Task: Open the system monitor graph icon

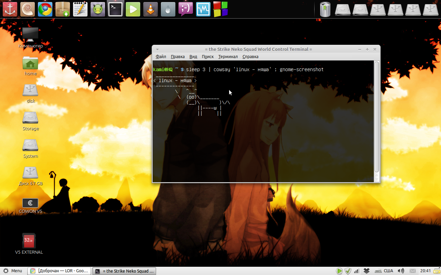Action: pos(203,9)
